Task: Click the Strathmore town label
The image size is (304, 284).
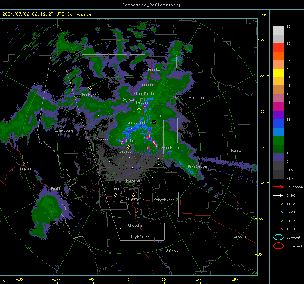Action: (x=164, y=200)
